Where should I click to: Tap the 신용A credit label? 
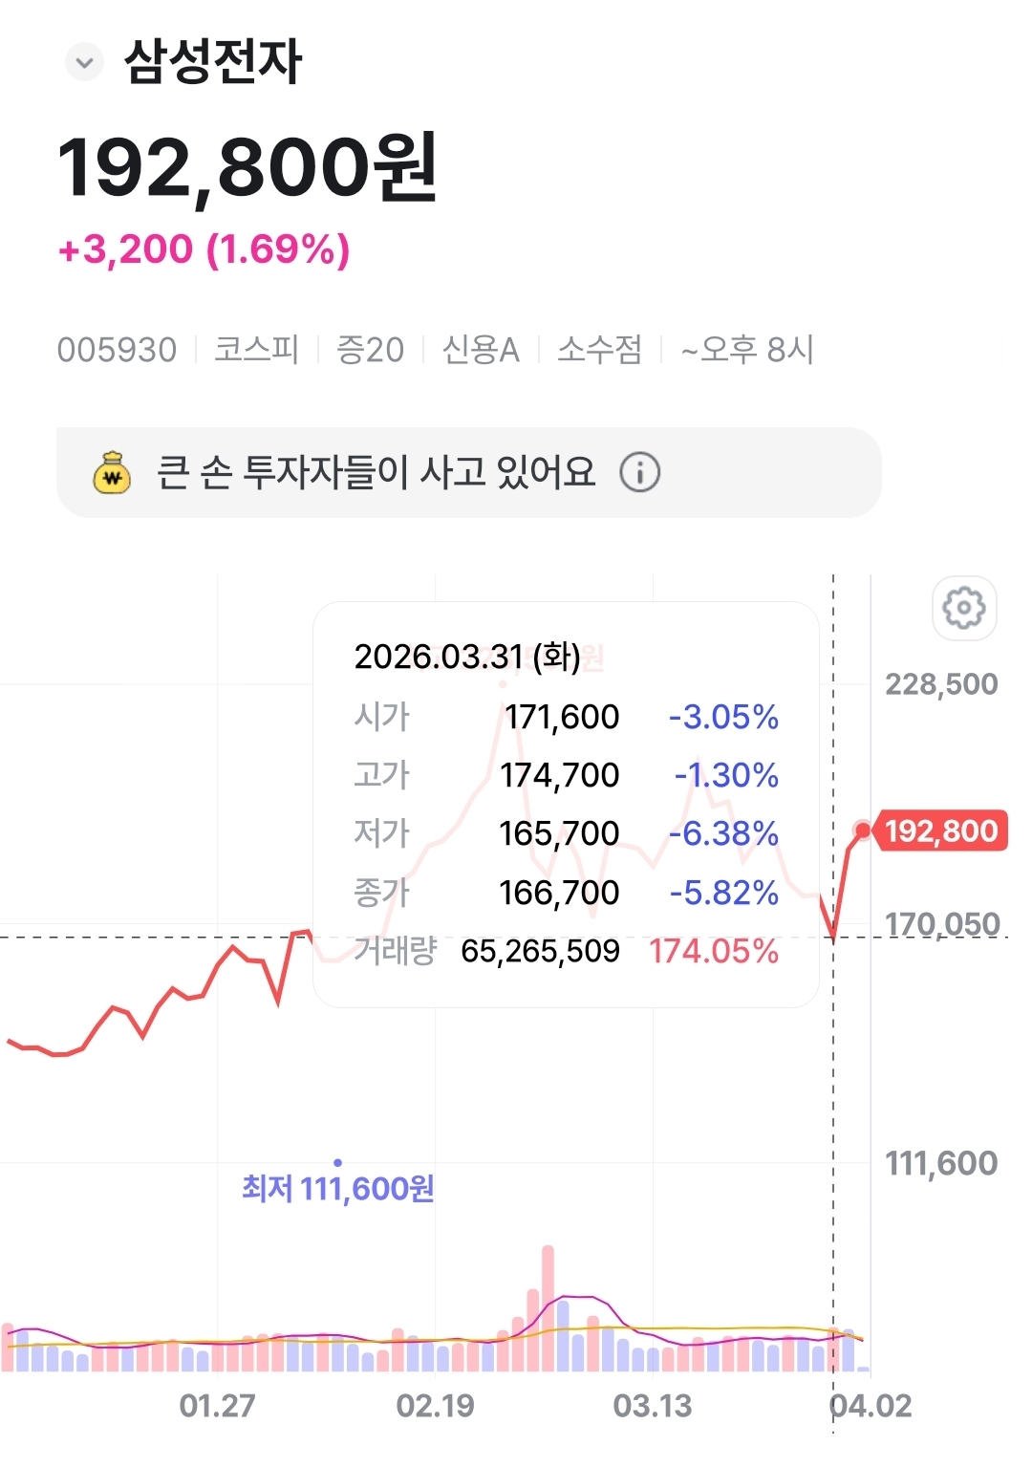tap(481, 350)
